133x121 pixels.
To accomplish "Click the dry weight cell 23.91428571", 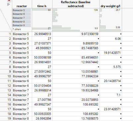I will click(112, 109).
